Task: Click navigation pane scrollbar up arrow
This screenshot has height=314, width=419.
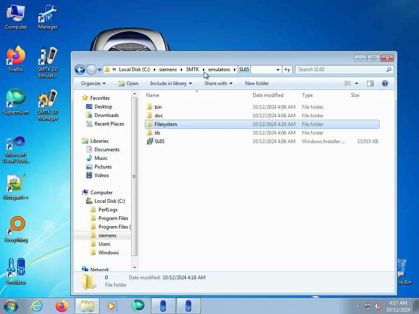Action: (134, 94)
